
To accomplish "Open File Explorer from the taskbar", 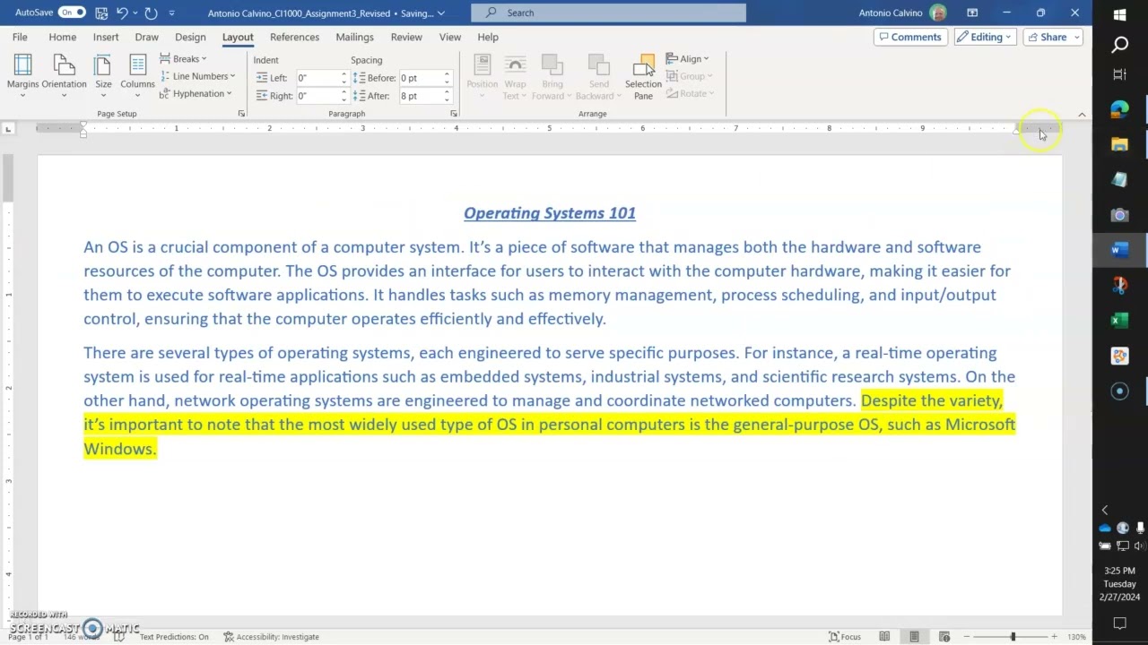I will point(1119,144).
